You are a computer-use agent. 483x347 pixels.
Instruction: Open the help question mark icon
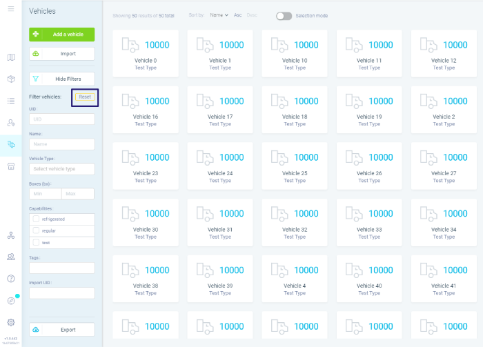point(11,279)
